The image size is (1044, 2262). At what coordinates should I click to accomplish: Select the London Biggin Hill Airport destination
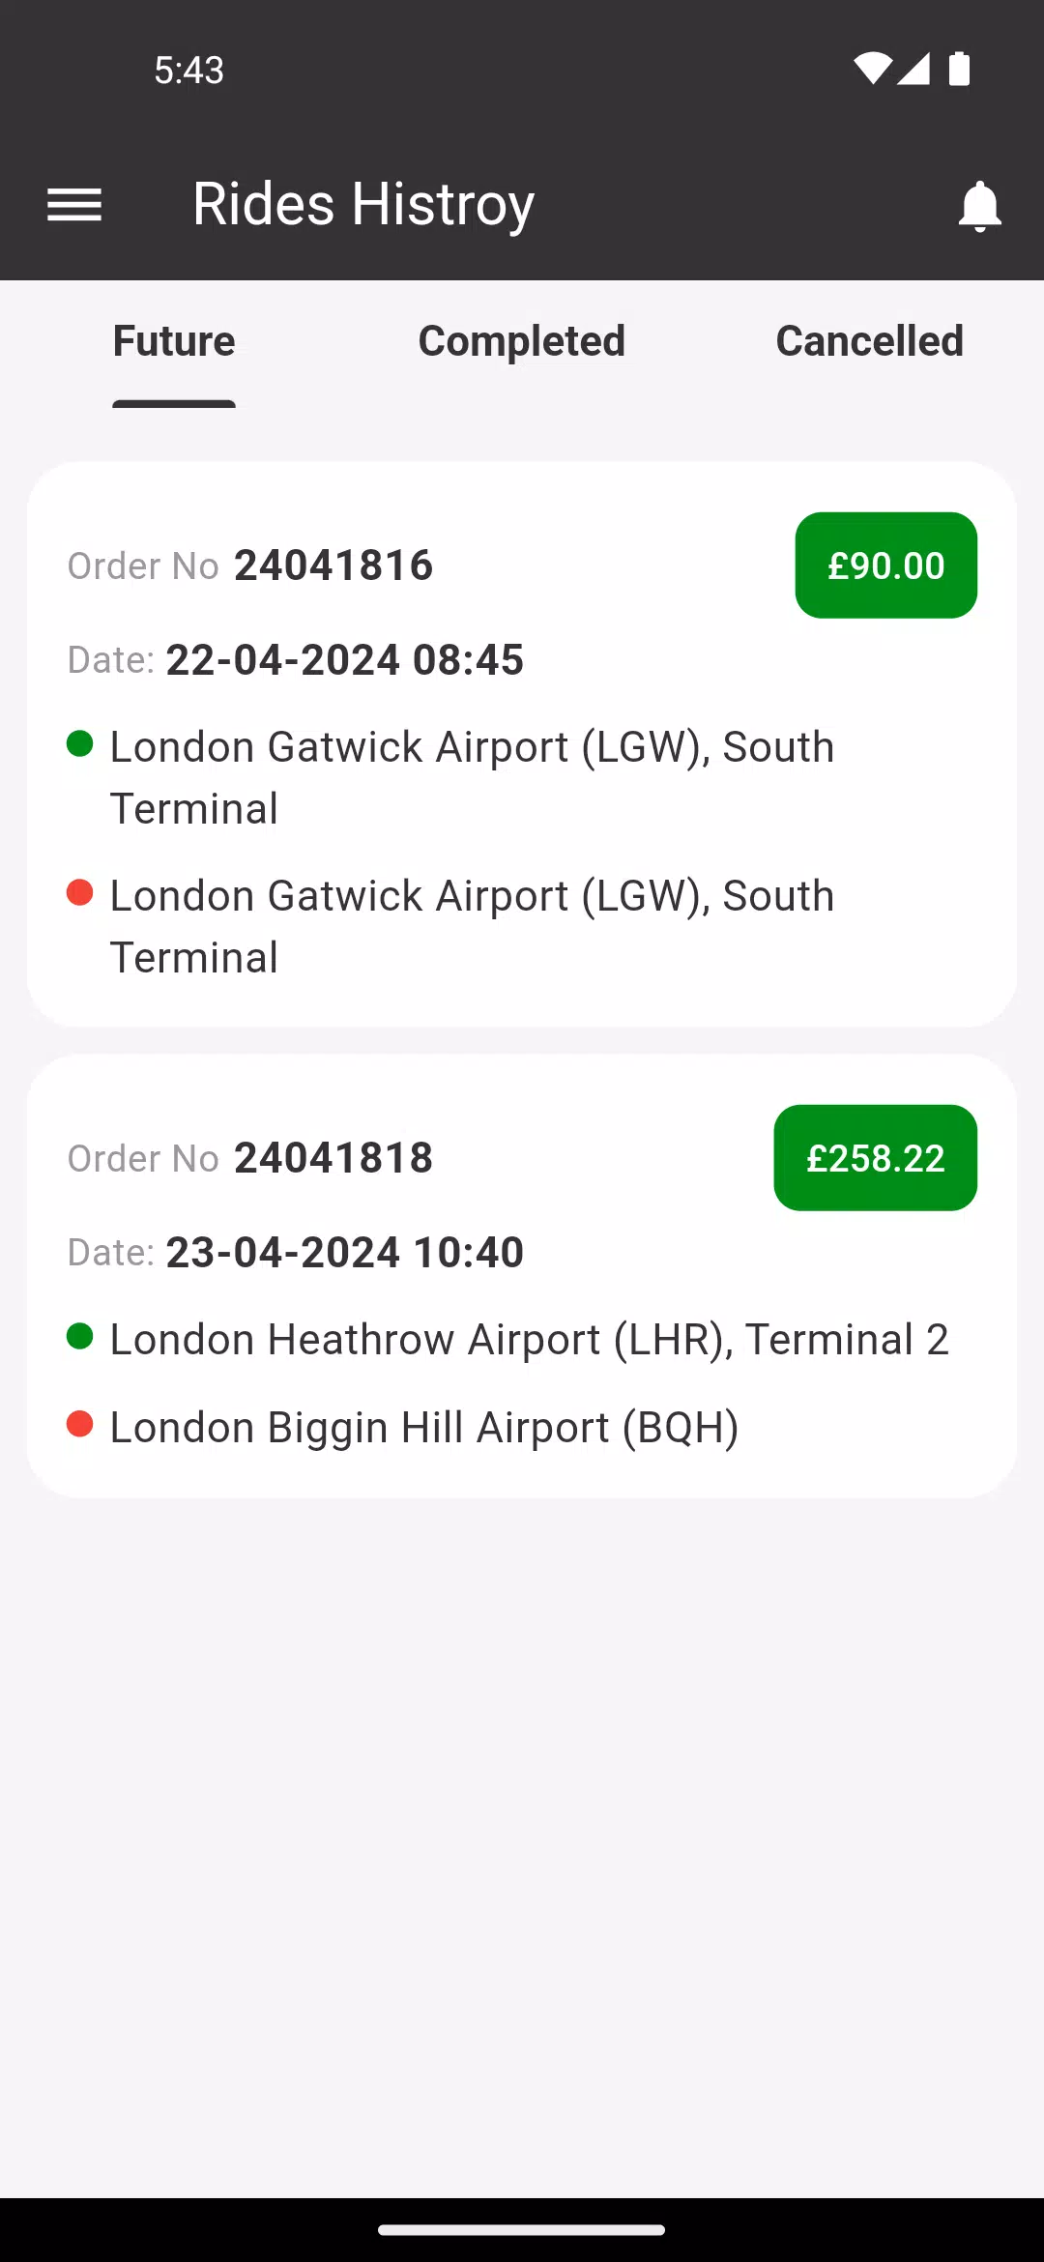(424, 1428)
